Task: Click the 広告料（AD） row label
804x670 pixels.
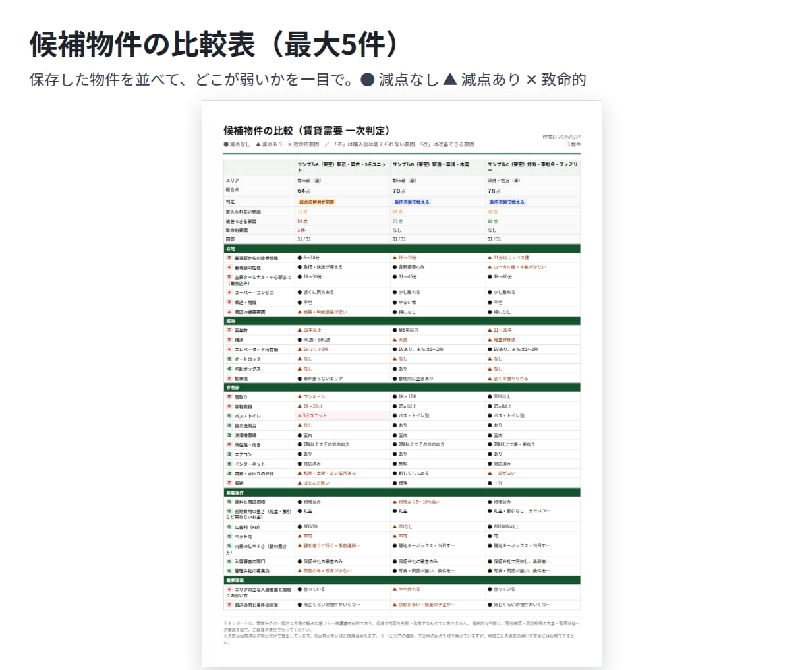Action: click(x=247, y=527)
